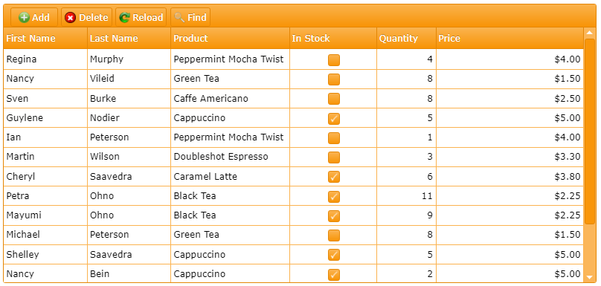The width and height of the screenshot is (601, 286).
Task: Uncheck In Stock for Nancy Bein
Action: pos(334,275)
